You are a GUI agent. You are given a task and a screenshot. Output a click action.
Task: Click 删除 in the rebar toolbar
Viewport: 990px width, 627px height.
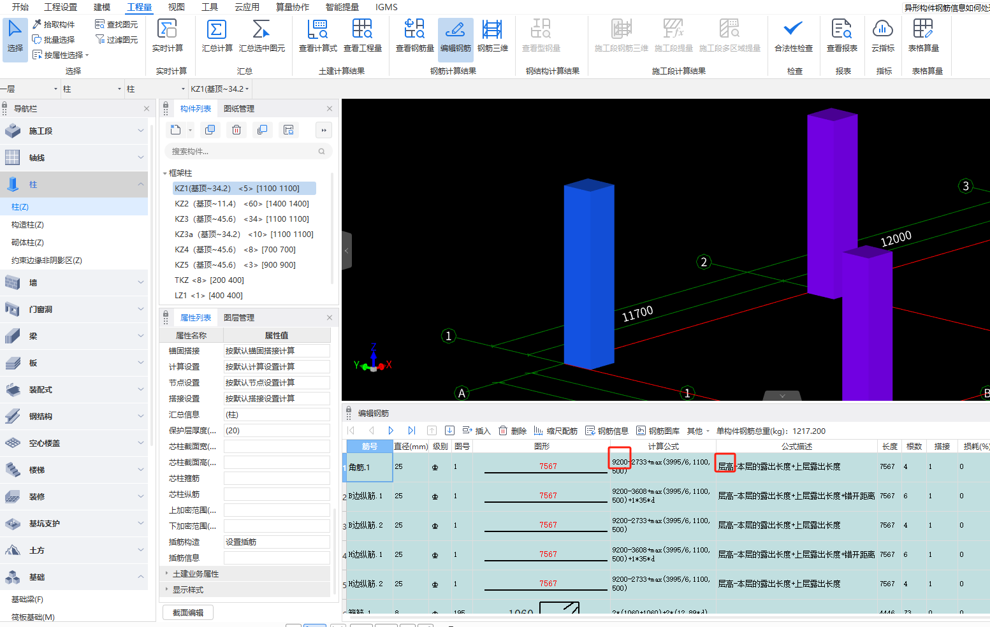[513, 431]
